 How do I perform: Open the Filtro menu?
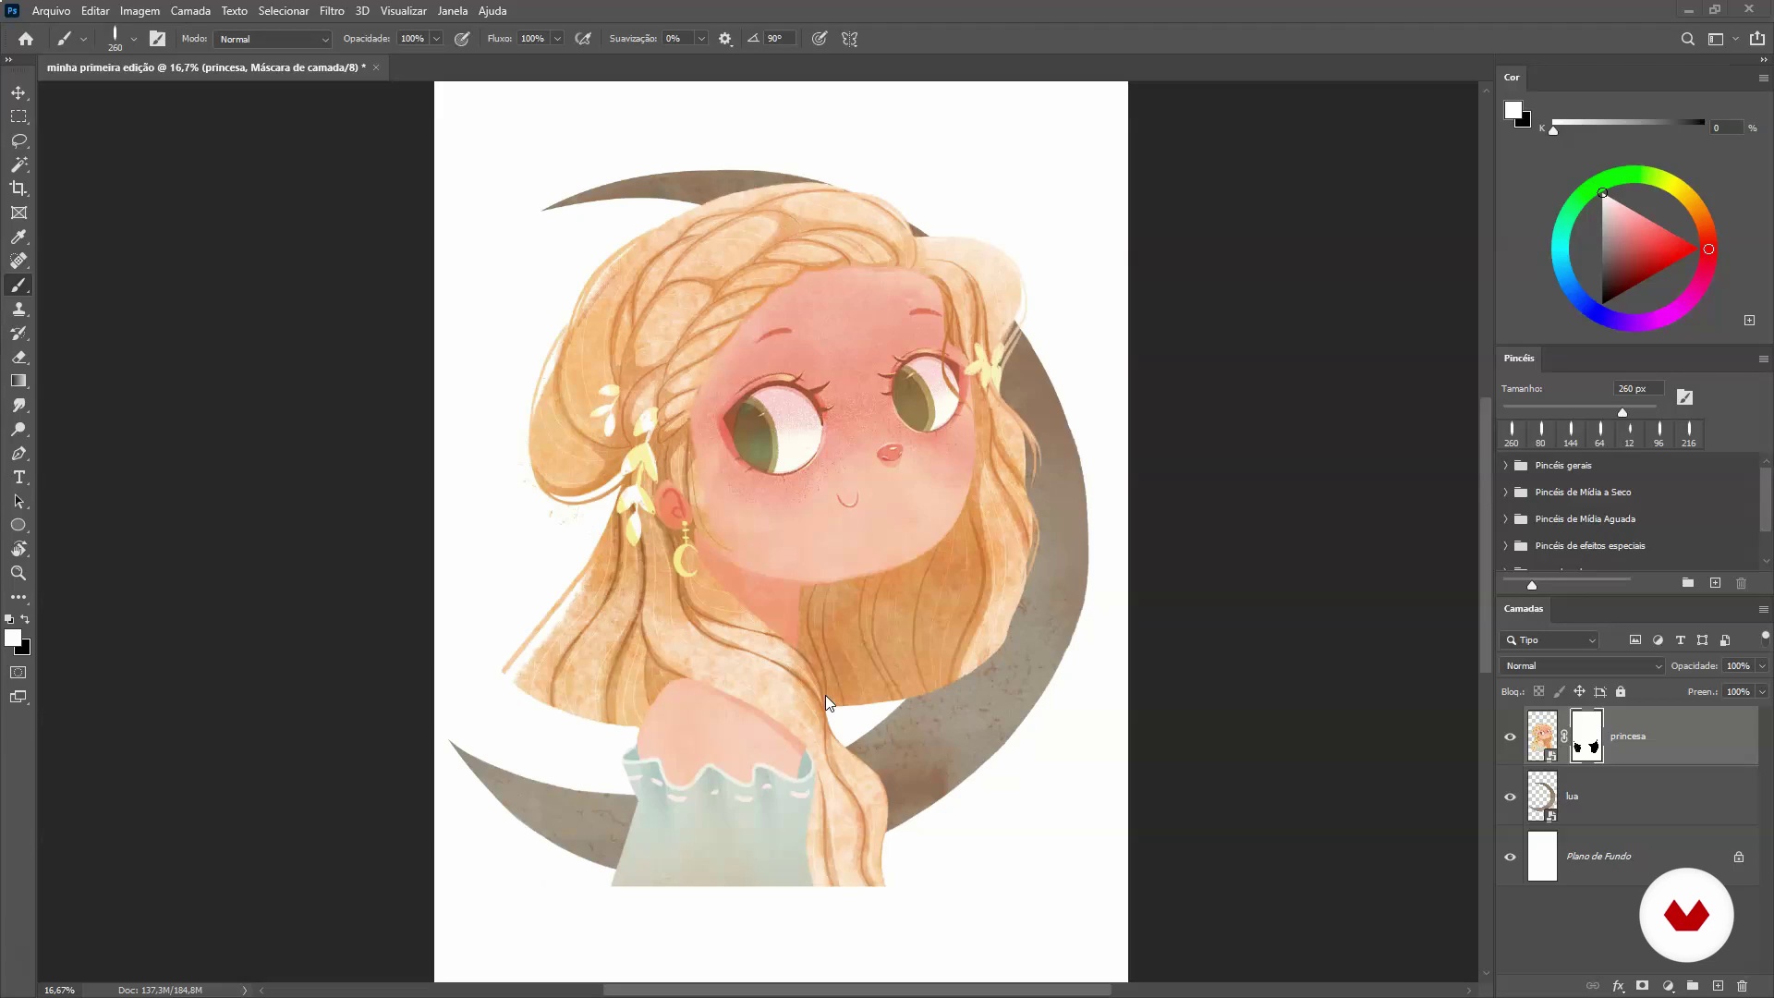coord(332,11)
